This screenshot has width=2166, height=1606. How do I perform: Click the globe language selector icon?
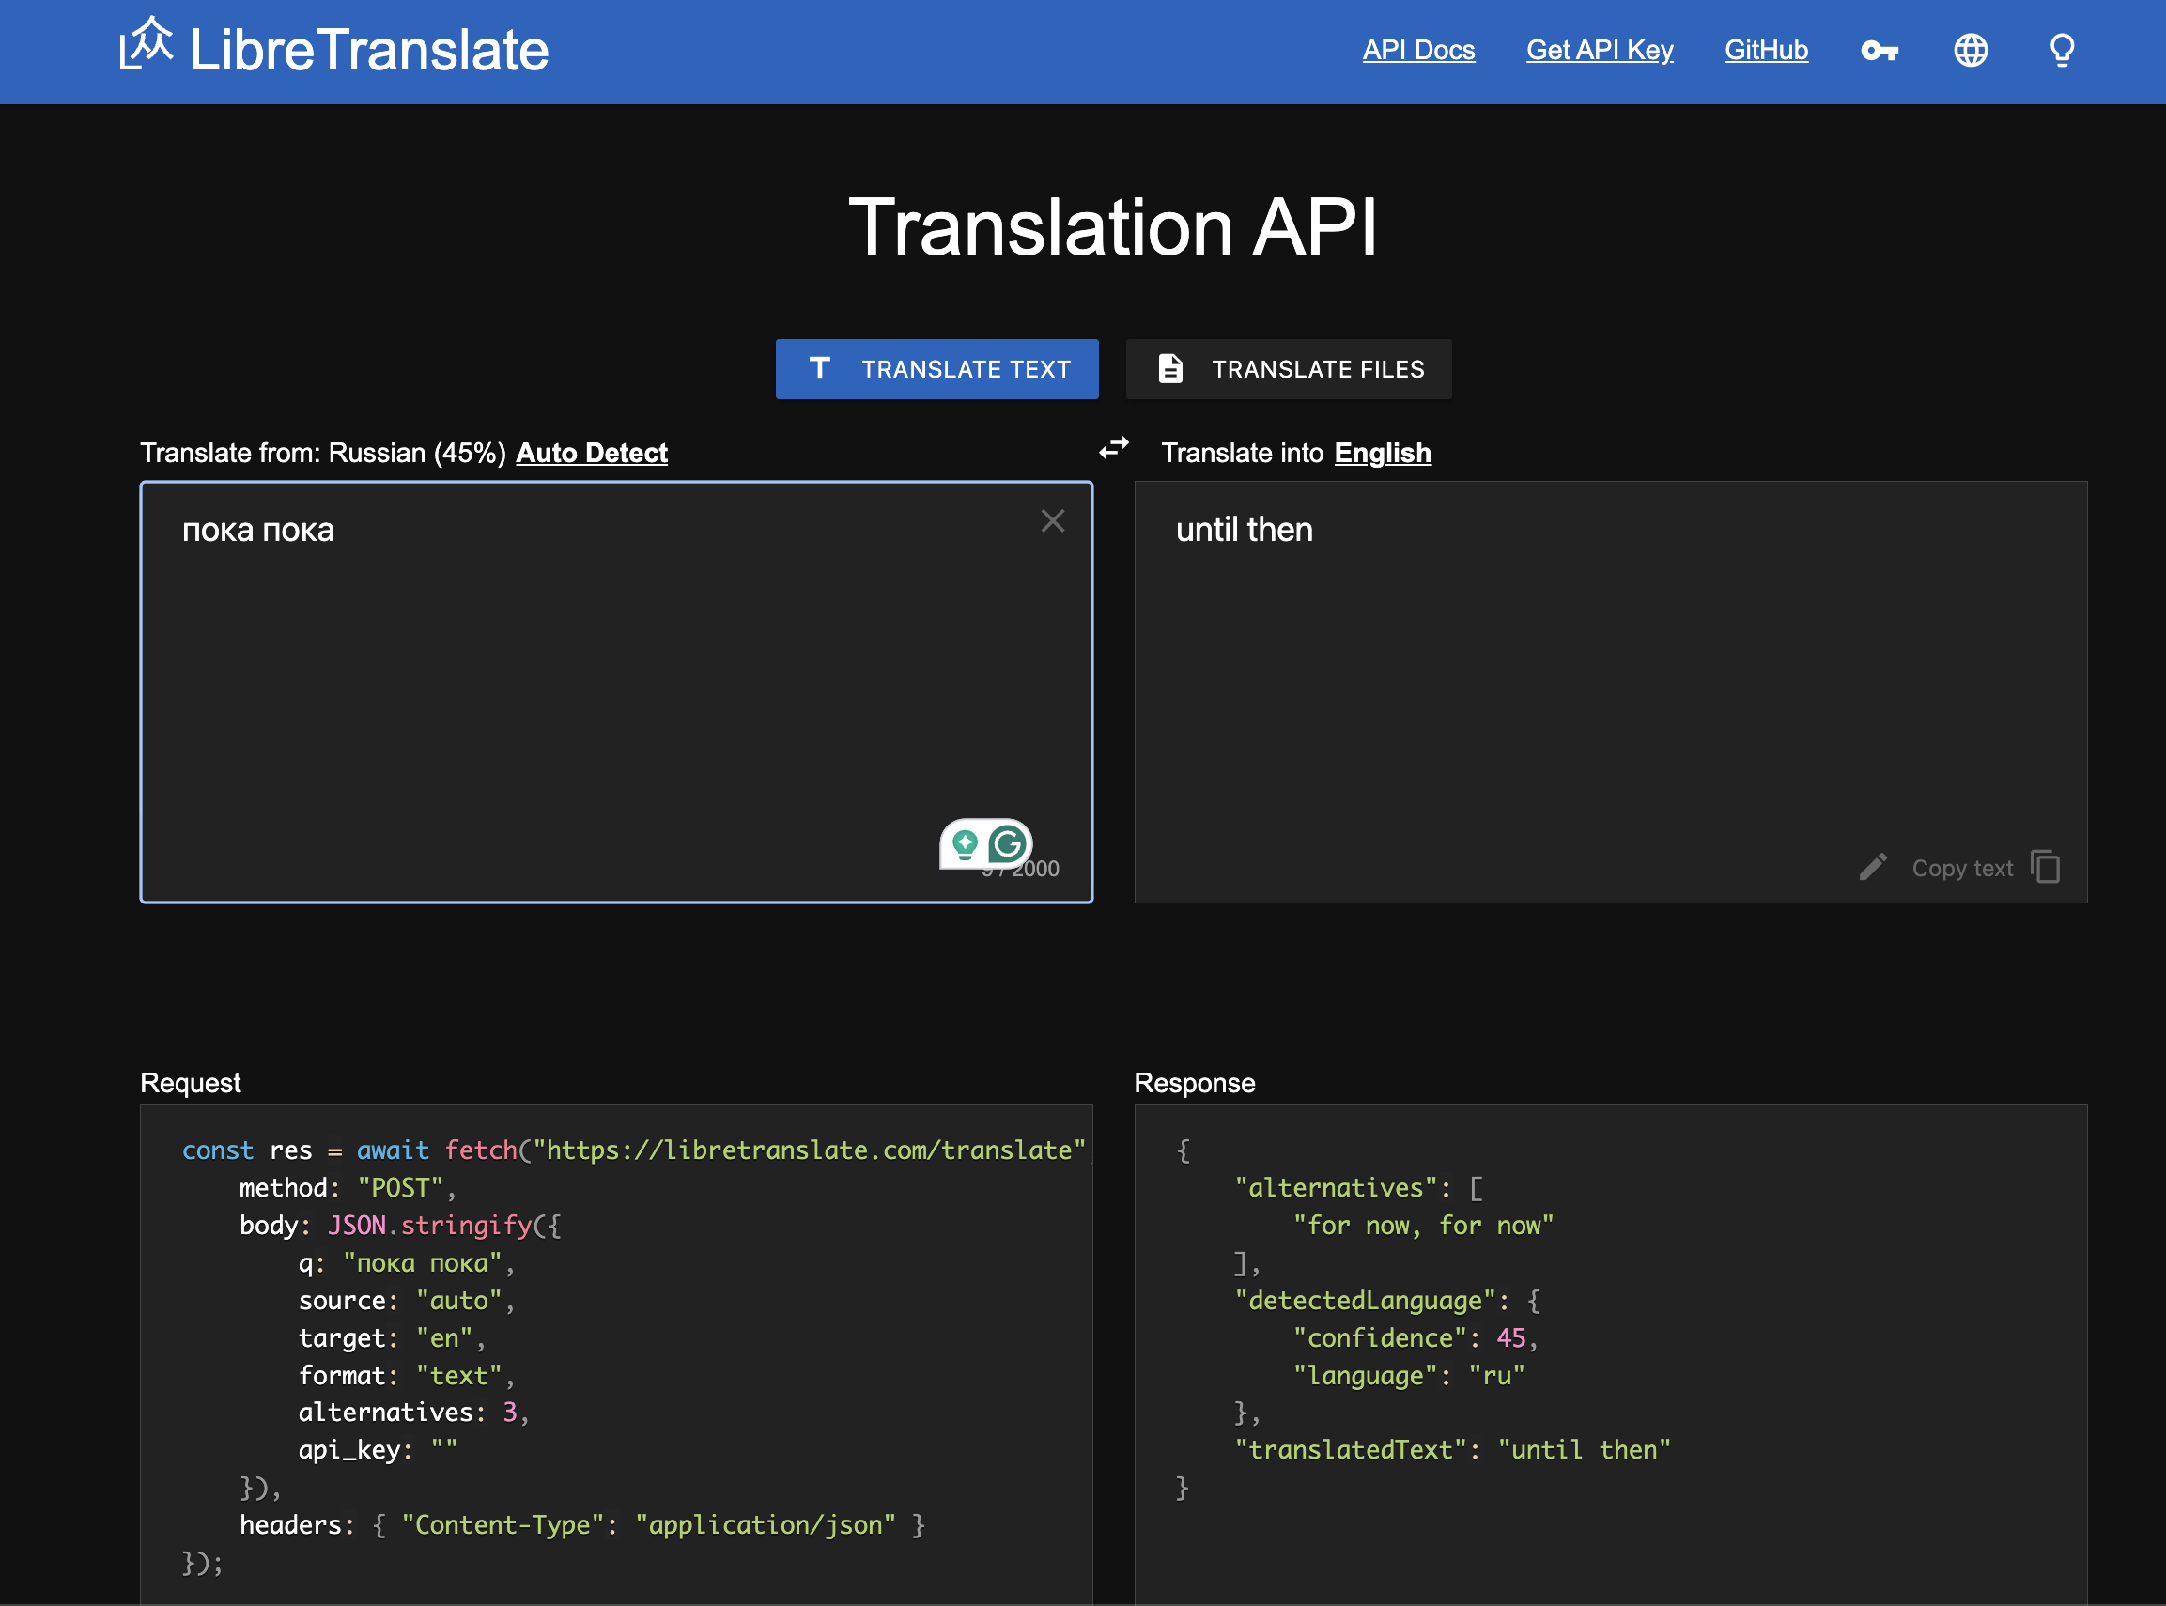[1971, 51]
